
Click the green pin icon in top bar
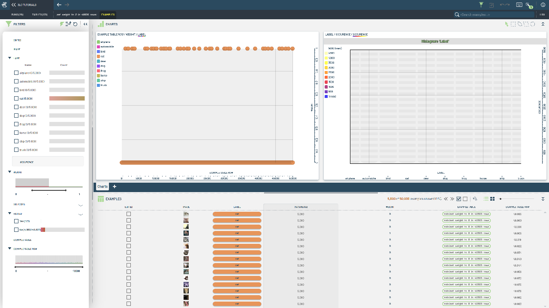pos(481,5)
